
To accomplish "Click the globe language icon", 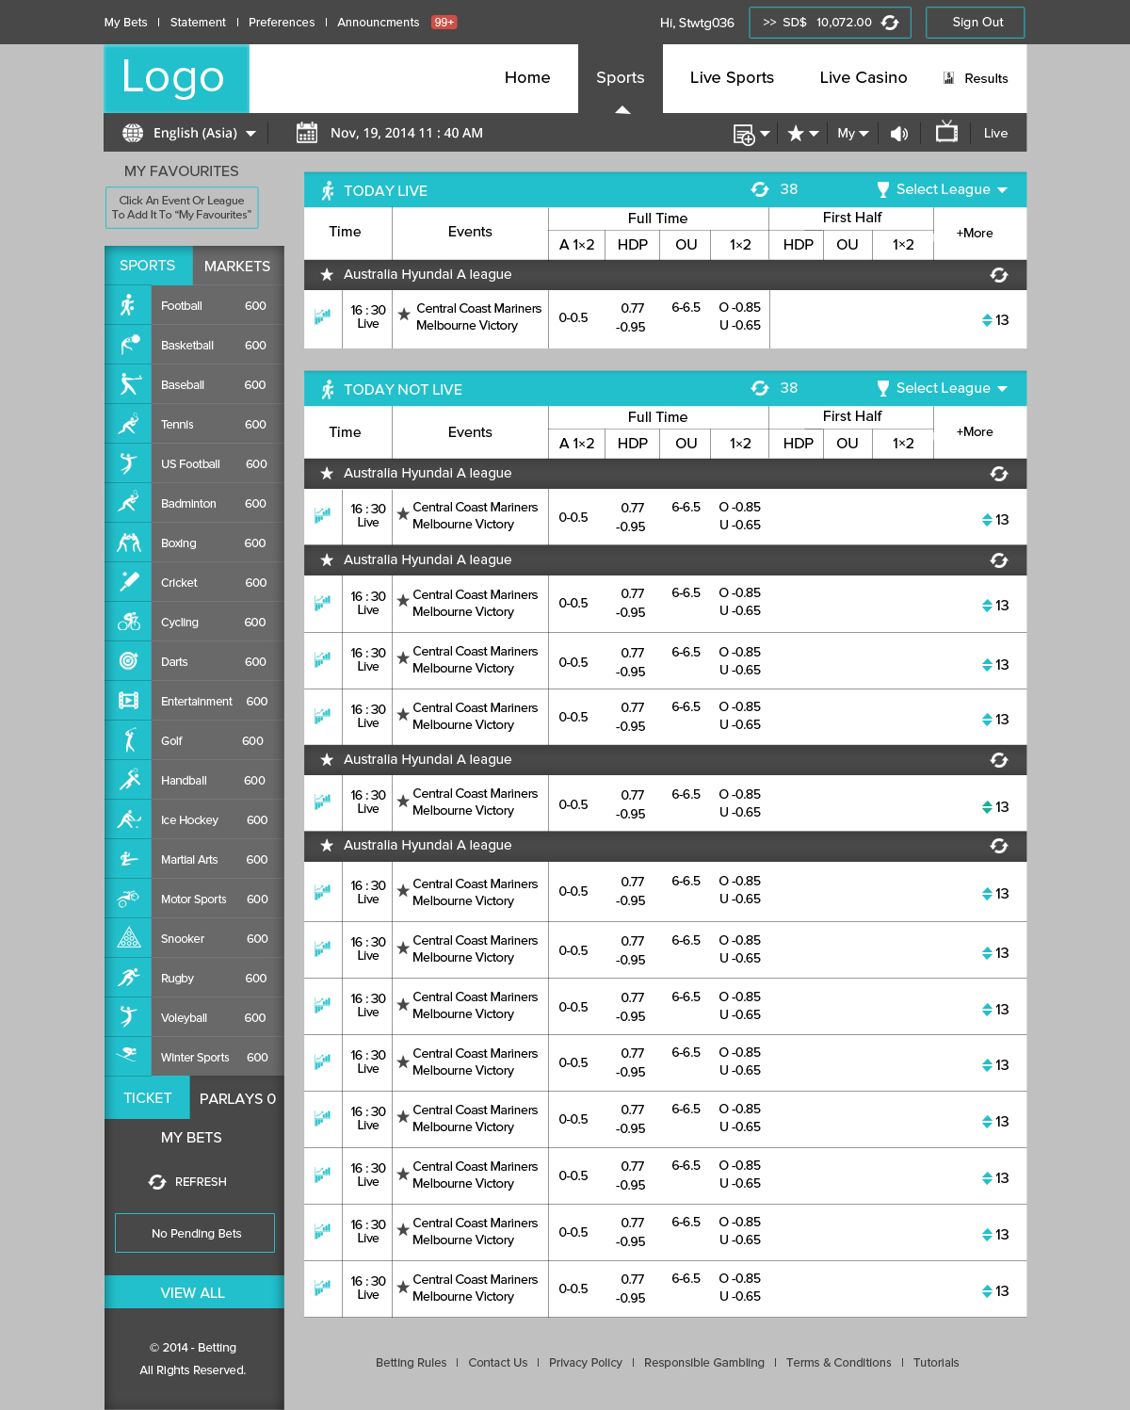I will (x=133, y=133).
